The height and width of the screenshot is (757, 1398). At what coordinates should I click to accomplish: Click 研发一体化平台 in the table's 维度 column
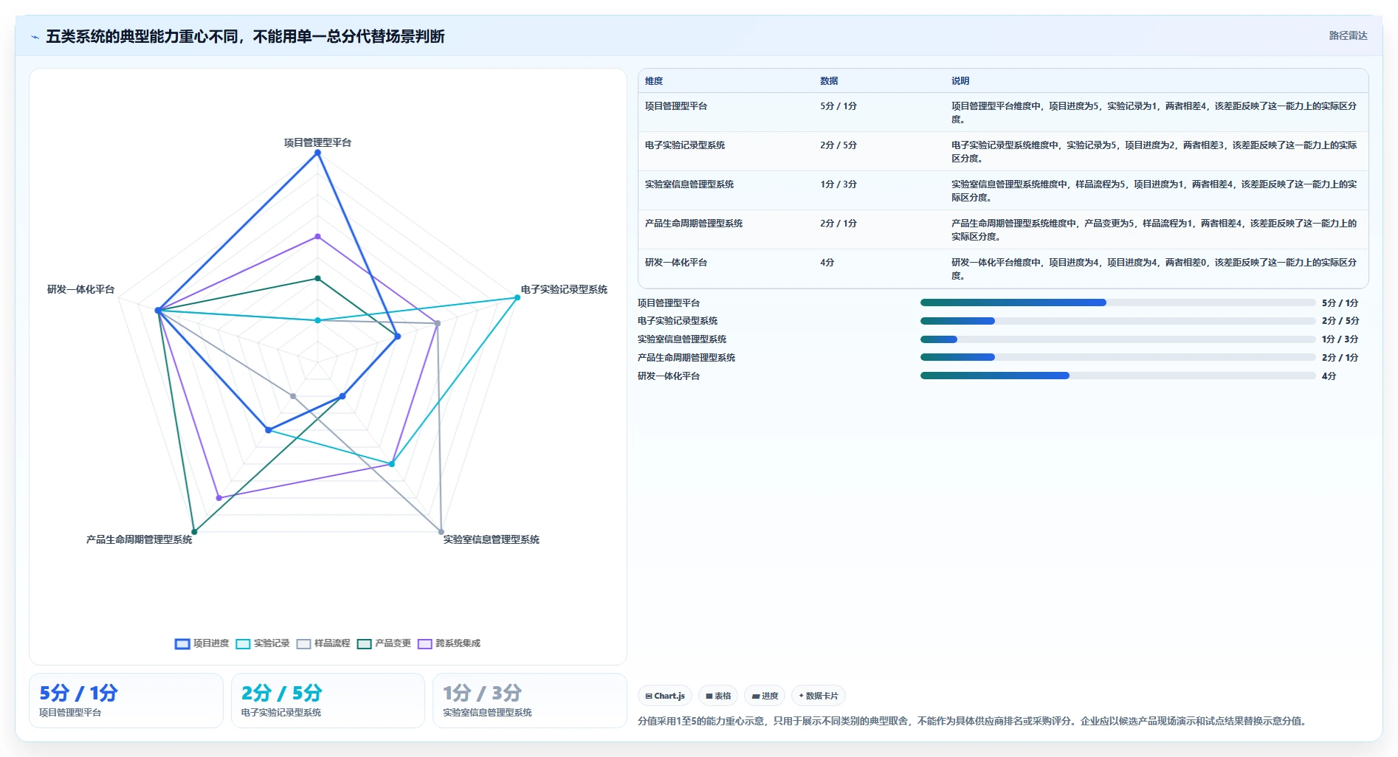click(676, 263)
